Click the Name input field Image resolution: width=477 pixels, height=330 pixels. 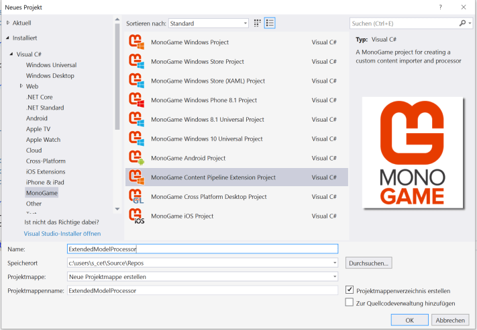pos(203,249)
